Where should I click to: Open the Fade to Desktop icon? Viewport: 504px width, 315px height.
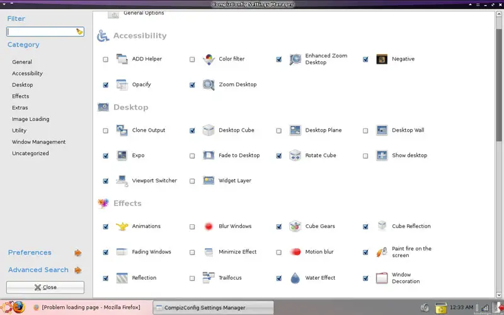(209, 156)
